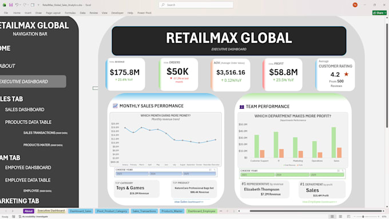Viewport: 389px width, 219px height.
Task: Open SALES TRANSACTIONS raw data link
Action: (x=45, y=133)
